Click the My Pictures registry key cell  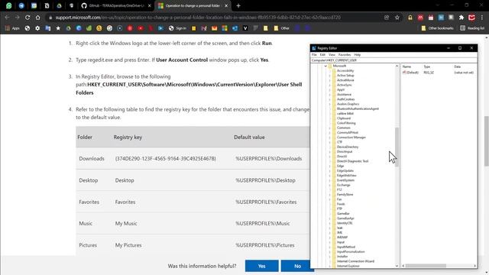(128, 245)
